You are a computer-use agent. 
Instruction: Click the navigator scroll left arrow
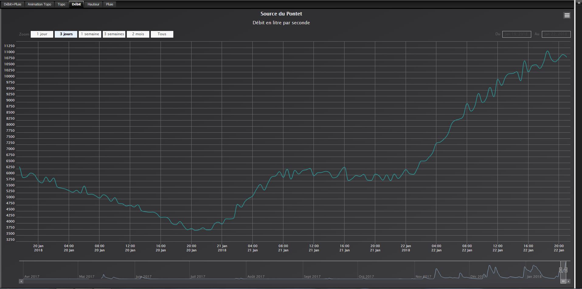[x=21, y=281]
